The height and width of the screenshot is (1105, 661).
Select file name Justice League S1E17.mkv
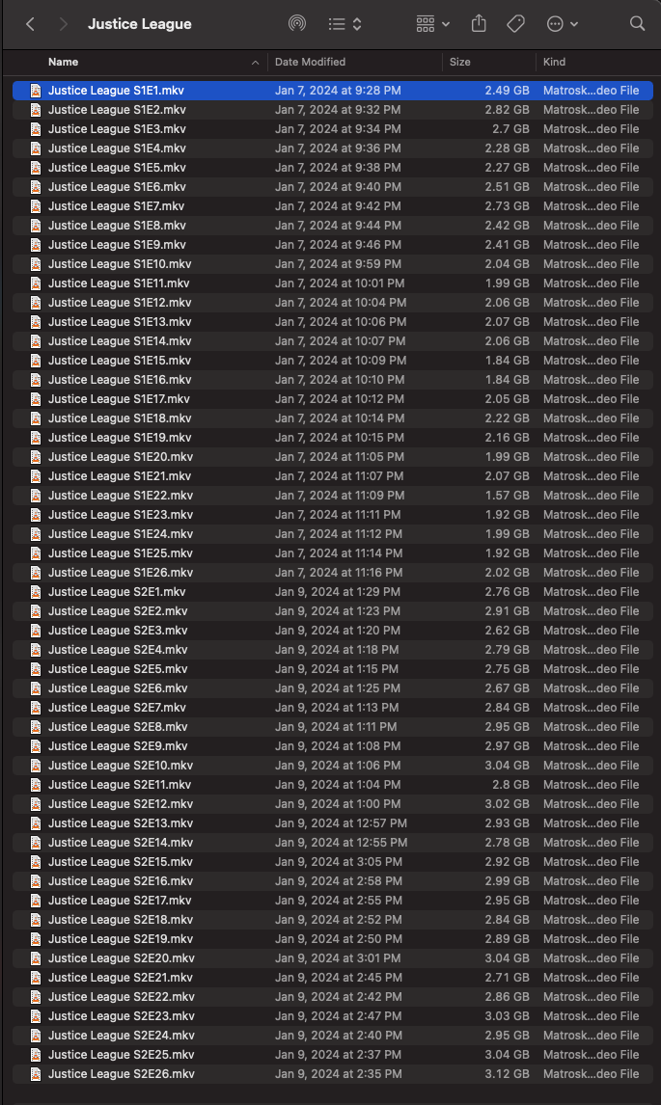pyautogui.click(x=119, y=399)
